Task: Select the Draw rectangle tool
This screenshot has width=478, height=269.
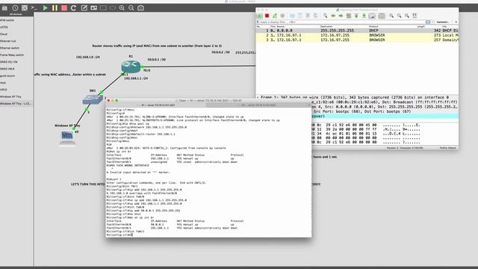Action: pyautogui.click(x=103, y=8)
